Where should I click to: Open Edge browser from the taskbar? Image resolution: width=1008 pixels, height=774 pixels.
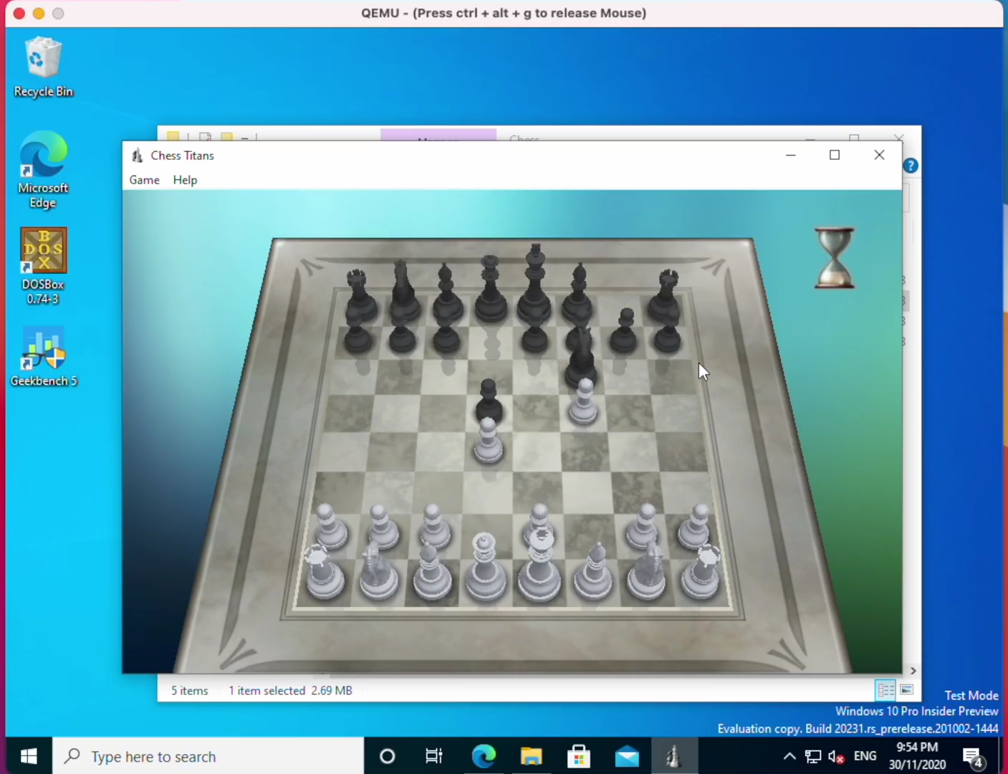coord(484,756)
